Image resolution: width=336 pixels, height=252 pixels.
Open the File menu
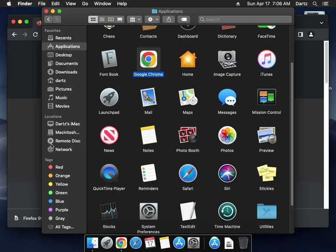point(42,4)
